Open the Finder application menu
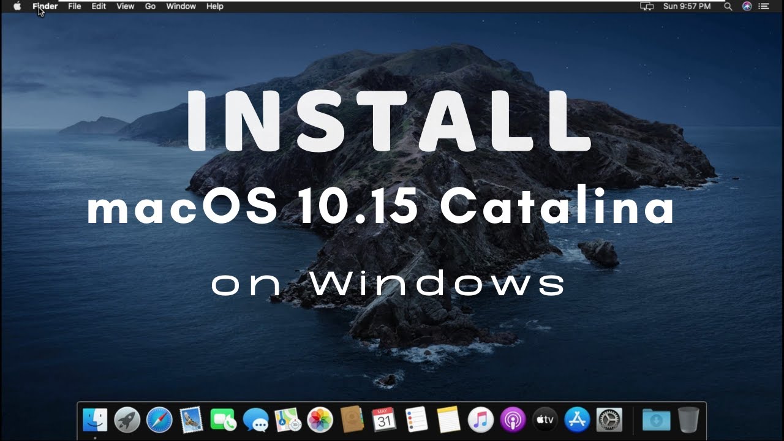Viewport: 784px width, 441px height. 45,6
